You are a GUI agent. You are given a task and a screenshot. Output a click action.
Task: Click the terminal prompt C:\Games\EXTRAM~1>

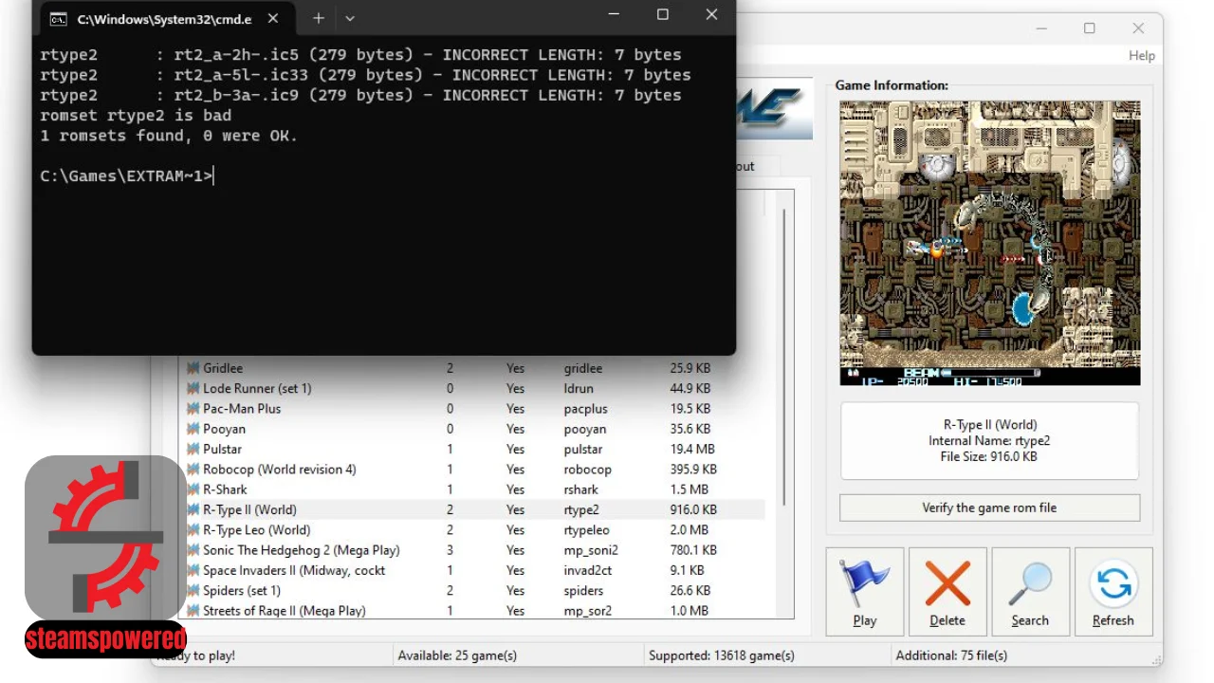pos(127,175)
